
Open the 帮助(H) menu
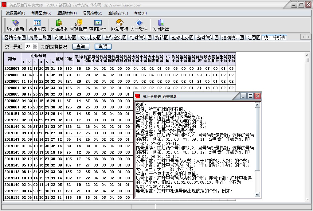tap(140, 13)
